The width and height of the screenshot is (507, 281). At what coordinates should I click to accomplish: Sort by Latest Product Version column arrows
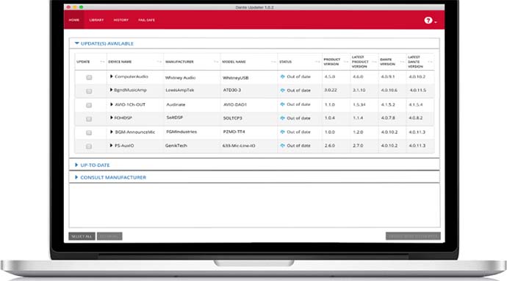[374, 62]
